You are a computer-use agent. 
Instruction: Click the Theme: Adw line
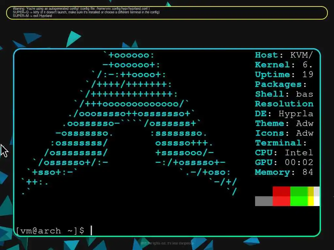pyautogui.click(x=284, y=123)
